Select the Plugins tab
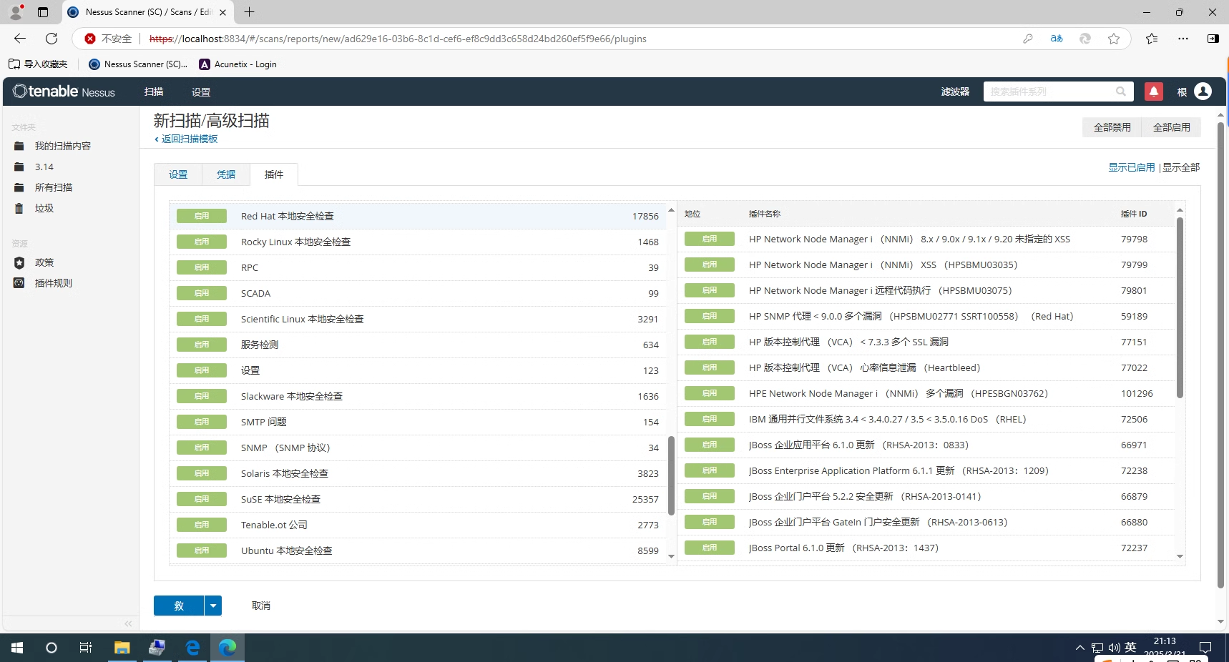Image resolution: width=1229 pixels, height=662 pixels. click(x=274, y=174)
